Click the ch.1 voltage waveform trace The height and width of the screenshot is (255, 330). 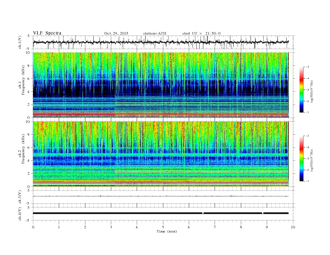tap(161, 42)
